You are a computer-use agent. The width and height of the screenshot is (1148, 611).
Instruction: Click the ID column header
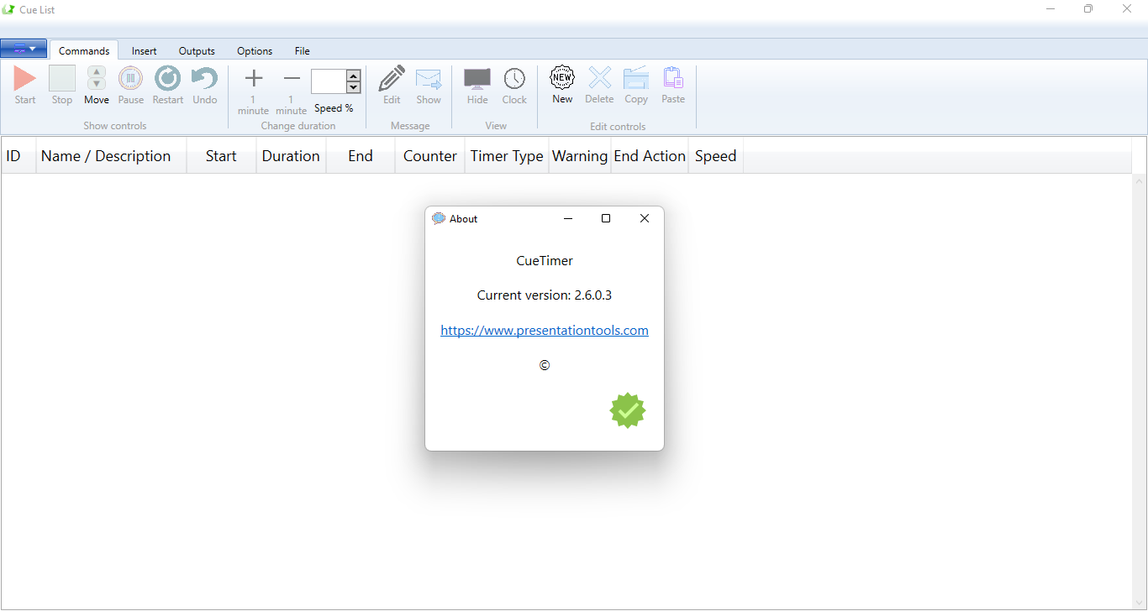point(18,156)
